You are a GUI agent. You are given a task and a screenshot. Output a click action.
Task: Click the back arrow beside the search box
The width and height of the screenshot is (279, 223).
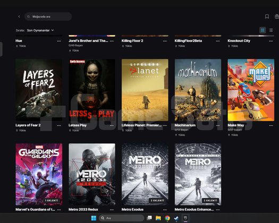point(19,16)
